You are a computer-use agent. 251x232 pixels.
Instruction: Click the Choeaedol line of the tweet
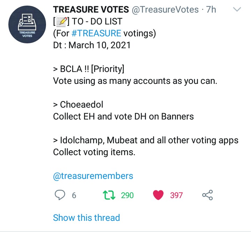(x=78, y=104)
